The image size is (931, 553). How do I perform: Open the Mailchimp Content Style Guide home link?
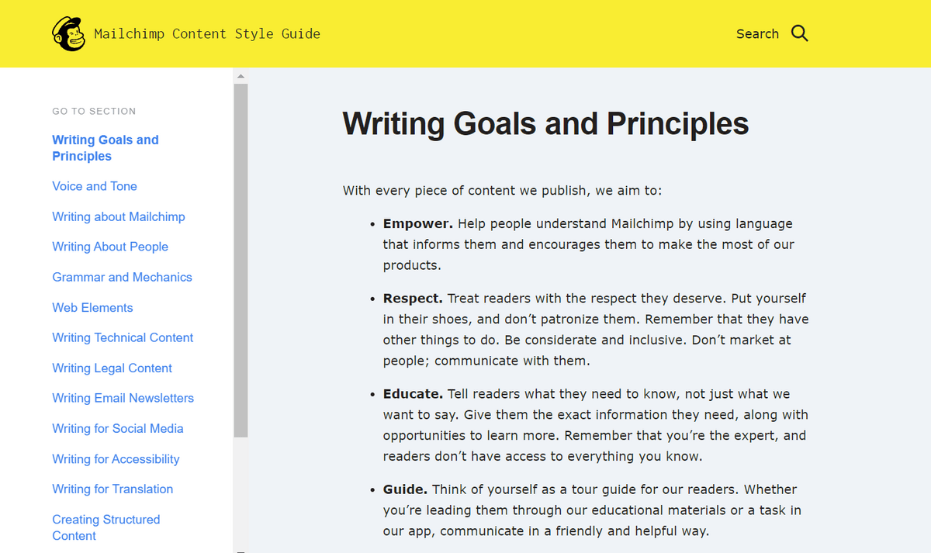pyautogui.click(x=207, y=34)
